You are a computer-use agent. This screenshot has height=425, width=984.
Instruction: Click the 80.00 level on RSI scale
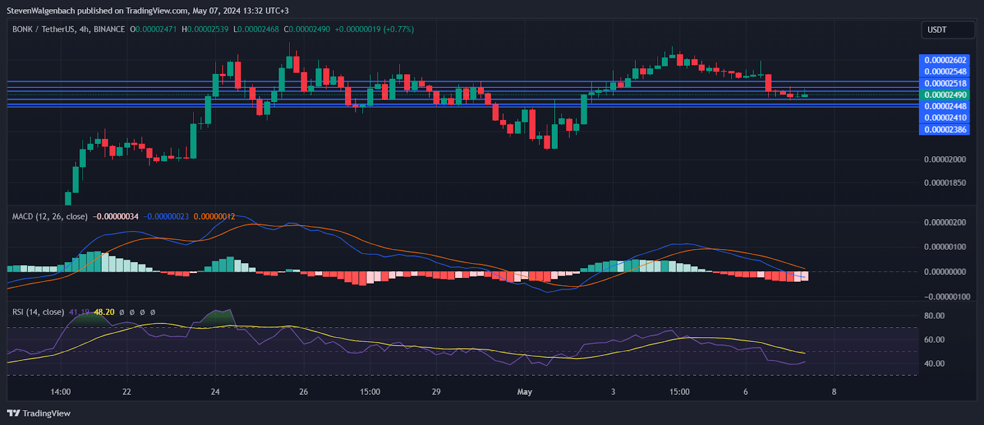pyautogui.click(x=934, y=316)
